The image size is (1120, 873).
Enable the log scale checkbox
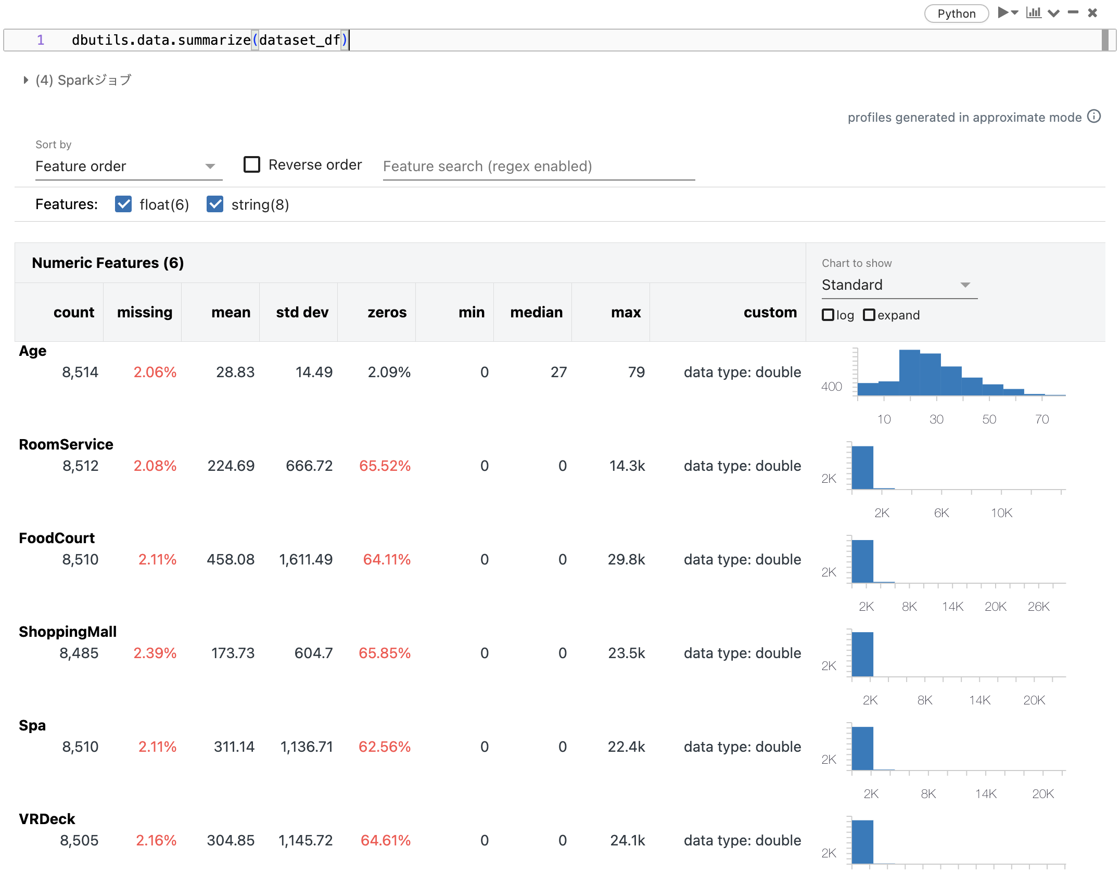[828, 315]
